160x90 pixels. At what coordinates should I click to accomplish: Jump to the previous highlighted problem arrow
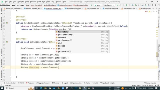pyautogui.click(x=154, y=12)
